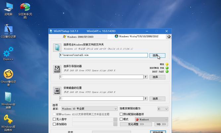Expand the Wimboot mode dropdown
This screenshot has height=133, width=221.
pyautogui.click(x=151, y=120)
